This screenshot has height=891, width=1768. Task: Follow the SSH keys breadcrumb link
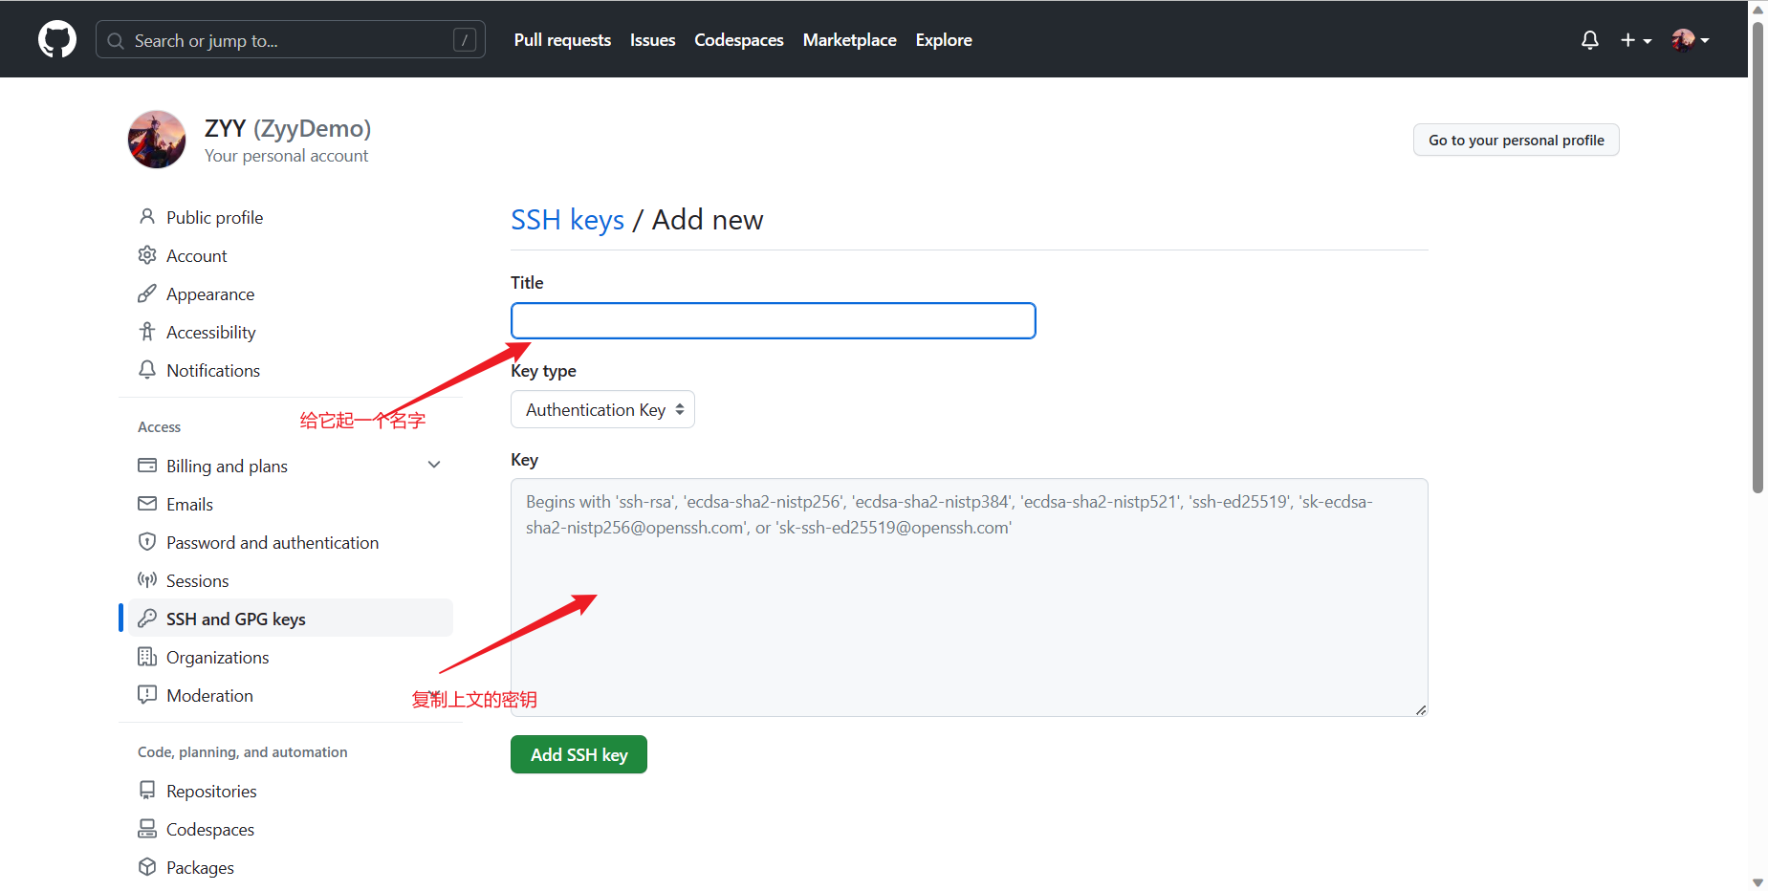coord(567,220)
